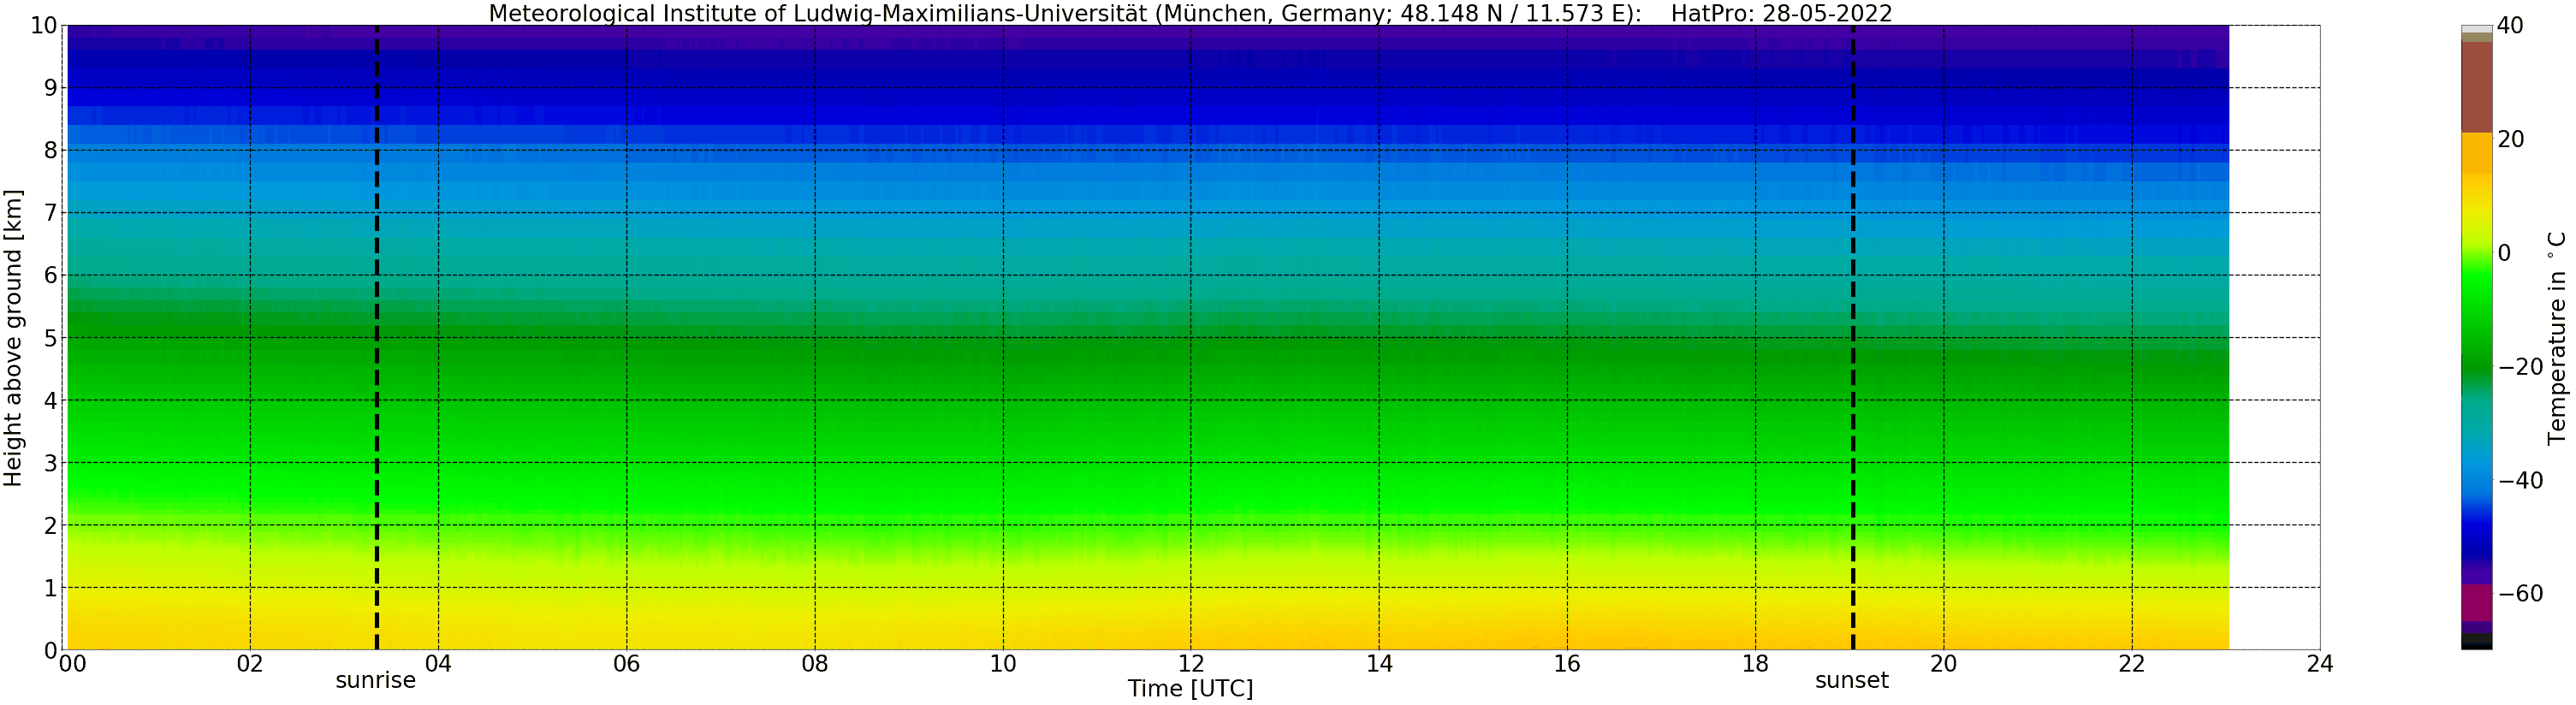Click the 'Time [UTC]' axis label
Image resolution: width=2576 pixels, height=705 pixels.
(1190, 689)
